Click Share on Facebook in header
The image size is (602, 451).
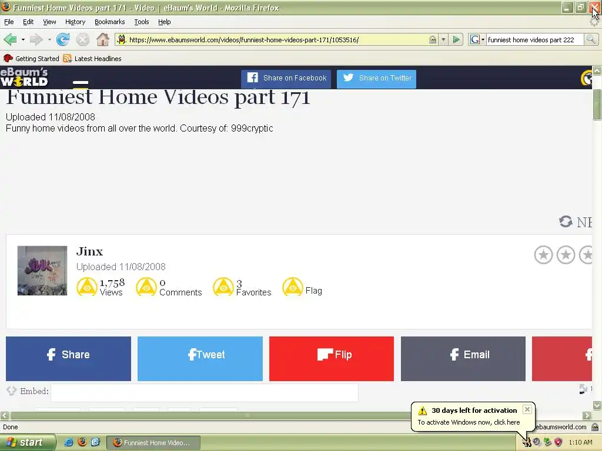(286, 79)
